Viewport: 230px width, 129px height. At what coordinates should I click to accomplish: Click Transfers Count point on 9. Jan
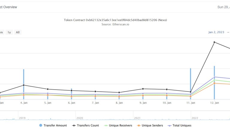coord(143,89)
